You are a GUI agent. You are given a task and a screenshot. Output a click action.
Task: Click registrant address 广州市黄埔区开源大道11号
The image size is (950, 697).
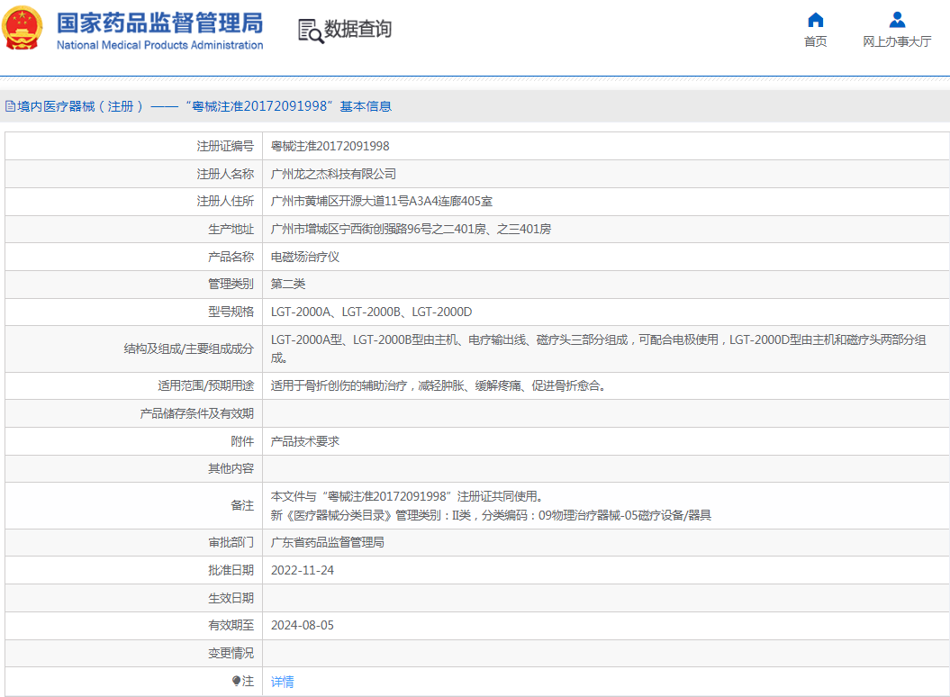tap(382, 201)
